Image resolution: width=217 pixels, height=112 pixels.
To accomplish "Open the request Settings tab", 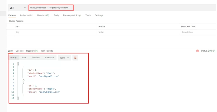I will 99,15.
